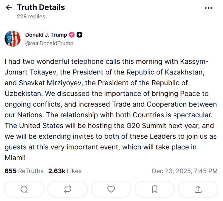This screenshot has width=223, height=201.
Task: Click the 228 replies count
Action: tap(31, 16)
